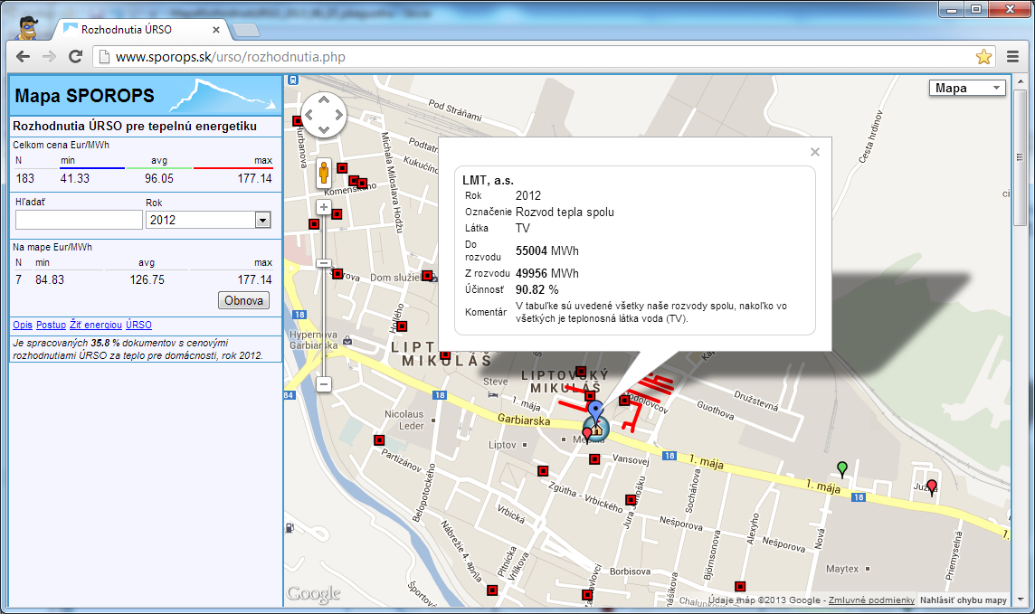Click red square marker near Zgútha-Vrbického
Viewport: 1035px width, 614px height.
pos(543,471)
